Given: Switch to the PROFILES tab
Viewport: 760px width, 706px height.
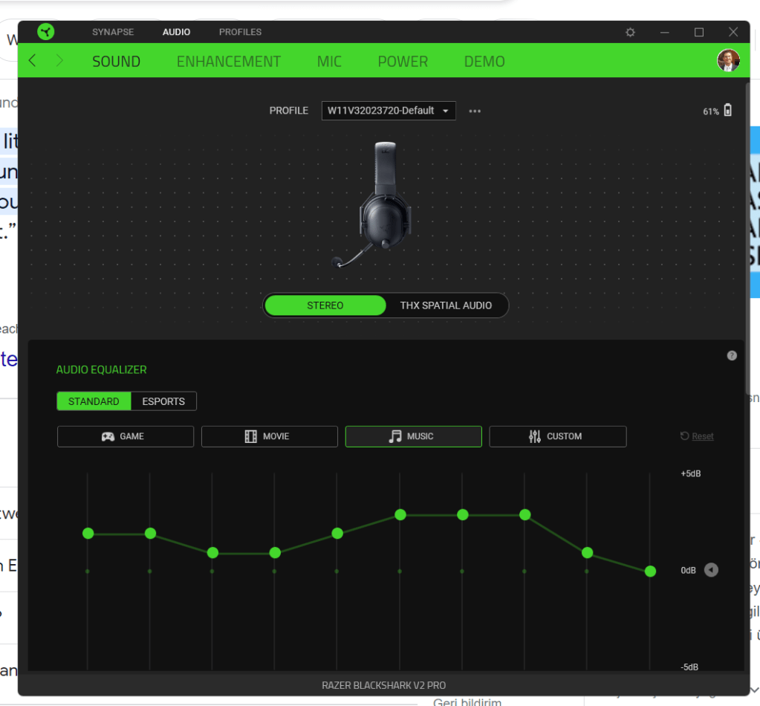Looking at the screenshot, I should pyautogui.click(x=240, y=32).
